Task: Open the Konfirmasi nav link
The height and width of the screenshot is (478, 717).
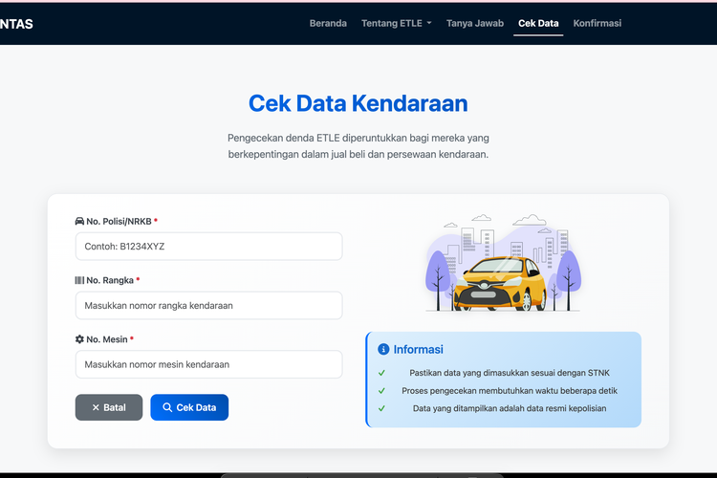Action: tap(597, 23)
